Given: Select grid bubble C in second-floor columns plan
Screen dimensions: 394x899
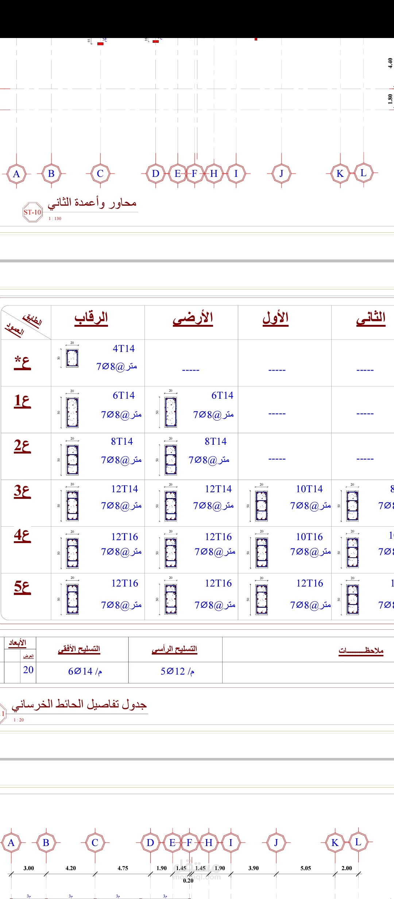Looking at the screenshot, I should pyautogui.click(x=100, y=173).
